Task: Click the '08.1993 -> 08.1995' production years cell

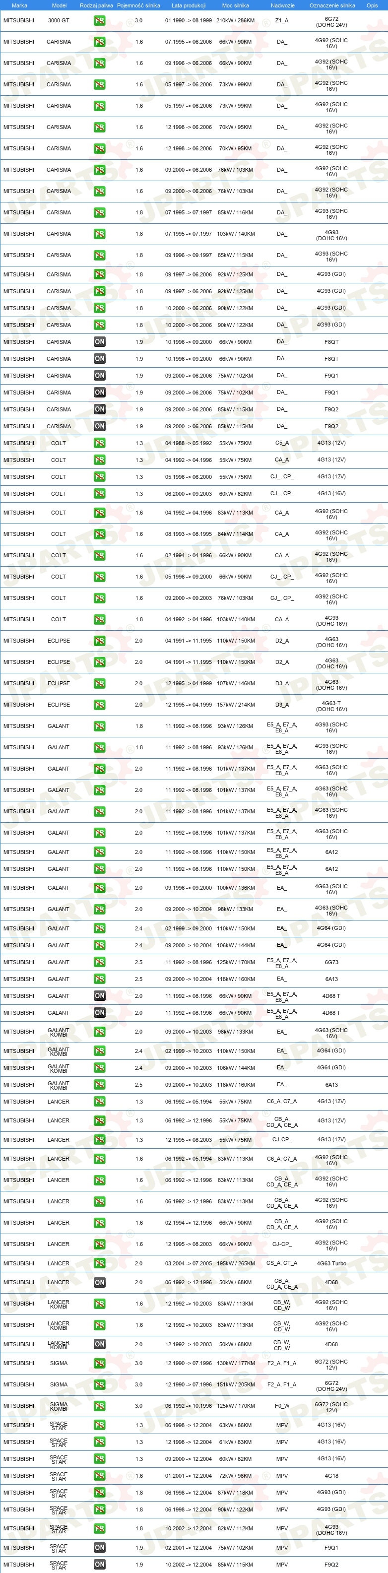Action: click(x=188, y=534)
